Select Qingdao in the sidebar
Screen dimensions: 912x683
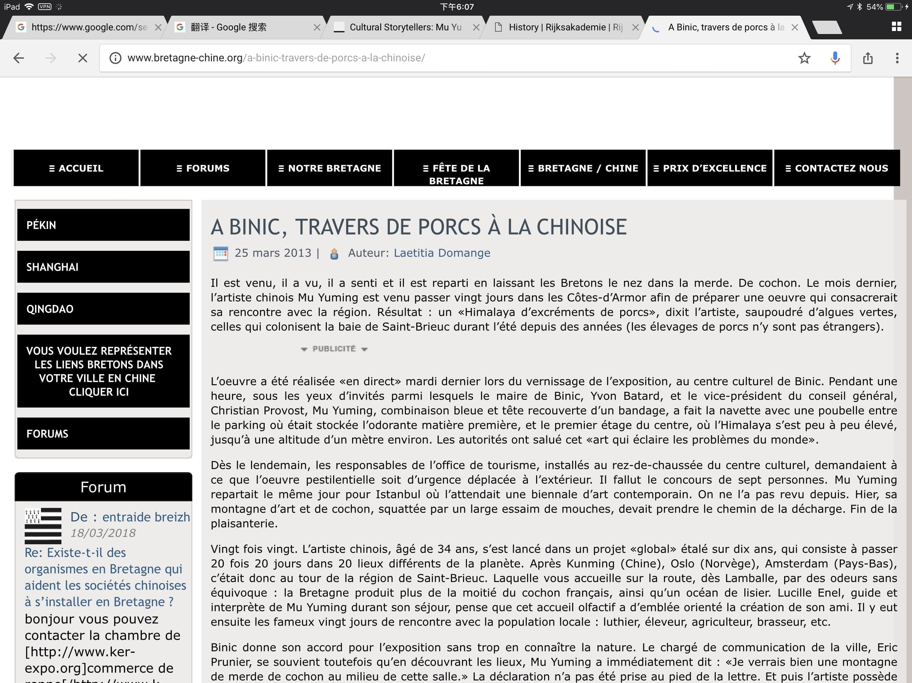(x=103, y=309)
